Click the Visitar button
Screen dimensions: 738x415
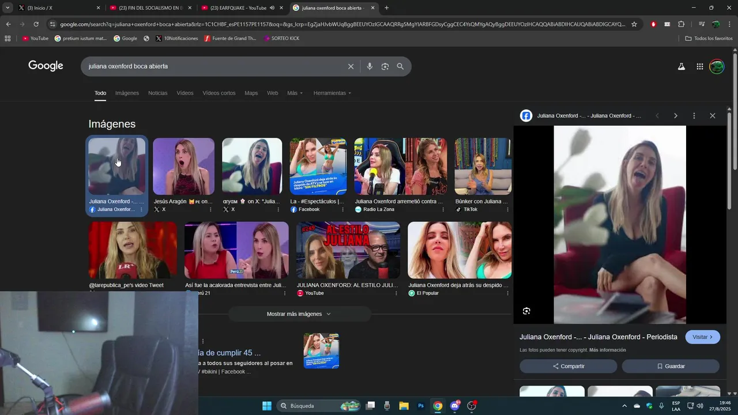tap(702, 337)
